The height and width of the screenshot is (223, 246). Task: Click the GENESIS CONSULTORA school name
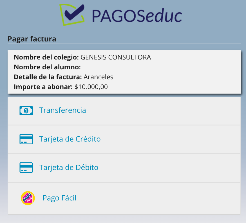tap(116, 57)
